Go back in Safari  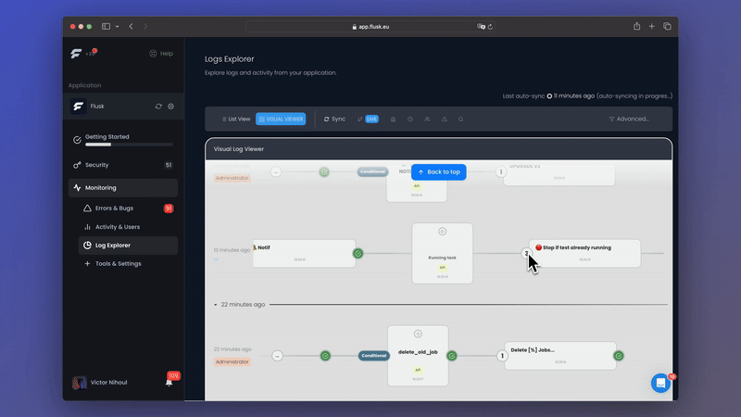(131, 27)
